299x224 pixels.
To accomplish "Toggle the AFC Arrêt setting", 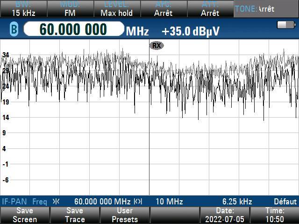I will (164, 9).
